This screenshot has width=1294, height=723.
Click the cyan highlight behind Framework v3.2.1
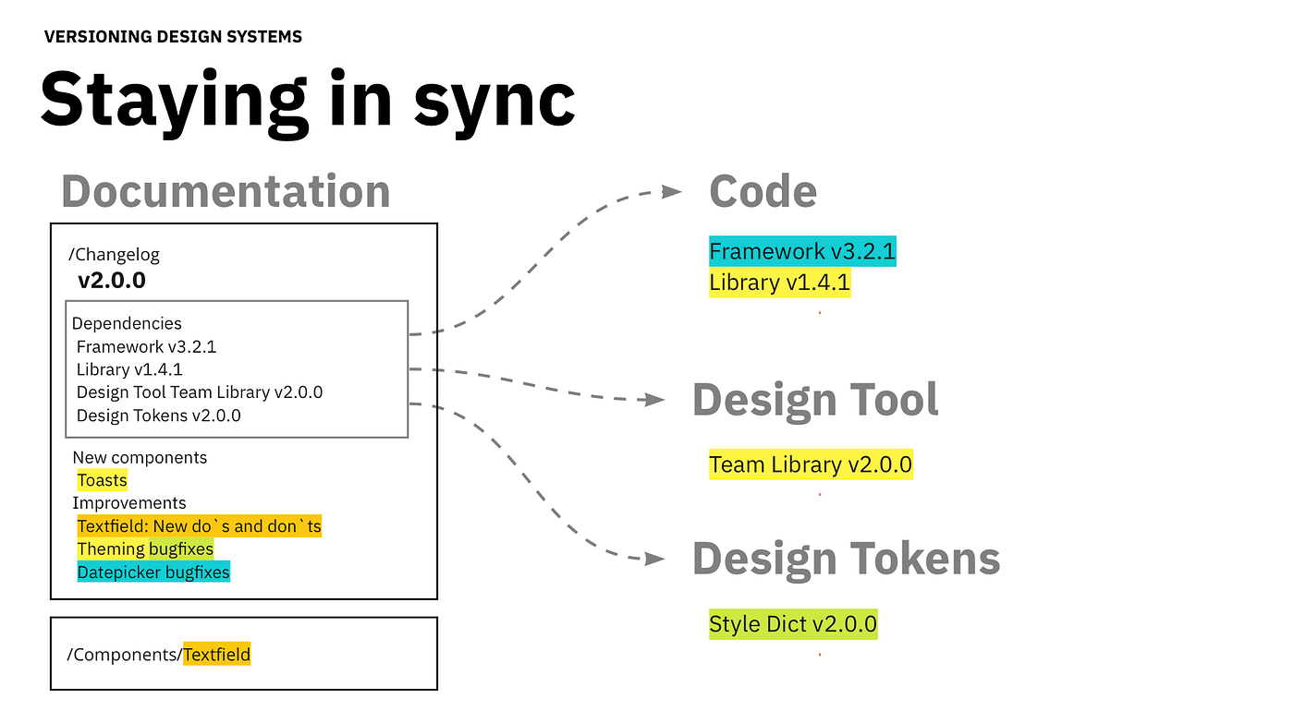802,251
